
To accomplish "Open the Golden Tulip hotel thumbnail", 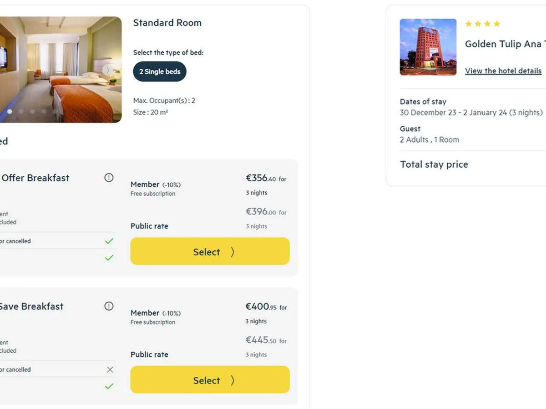I will (x=428, y=47).
